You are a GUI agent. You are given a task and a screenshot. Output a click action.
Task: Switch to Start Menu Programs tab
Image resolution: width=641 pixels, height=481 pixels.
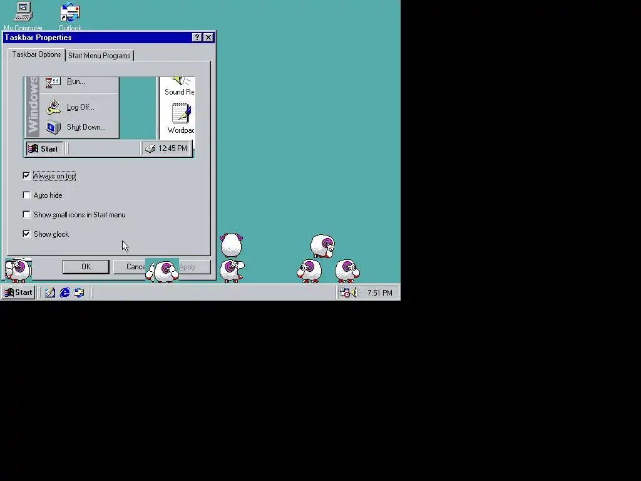pyautogui.click(x=100, y=56)
